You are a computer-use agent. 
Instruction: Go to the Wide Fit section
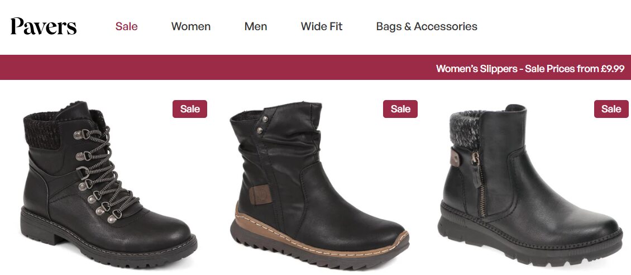click(x=322, y=27)
